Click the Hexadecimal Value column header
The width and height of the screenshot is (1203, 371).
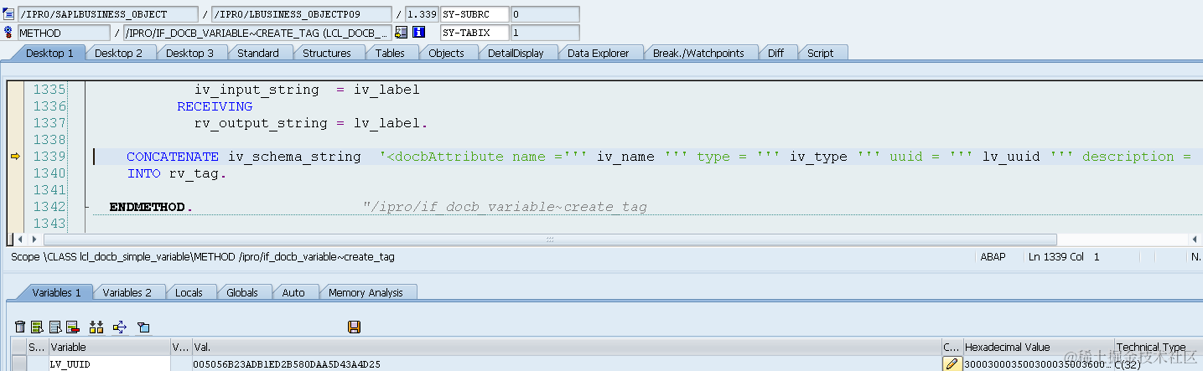coord(1038,347)
